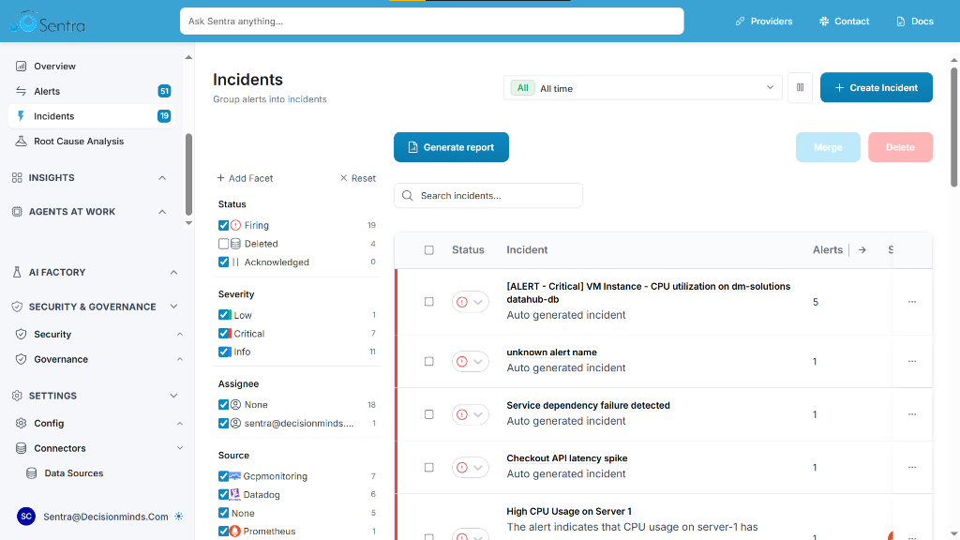Click Generate report button
This screenshot has width=960, height=540.
pos(451,147)
